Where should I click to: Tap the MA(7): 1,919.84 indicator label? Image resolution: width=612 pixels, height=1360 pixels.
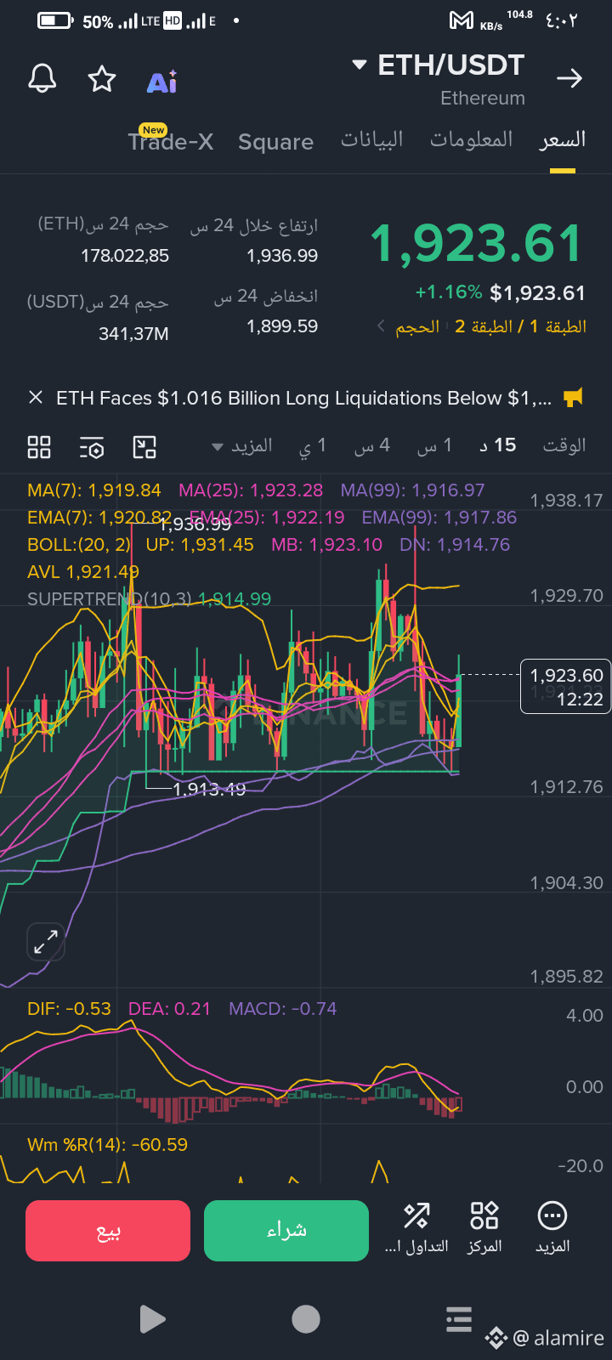pyautogui.click(x=94, y=490)
